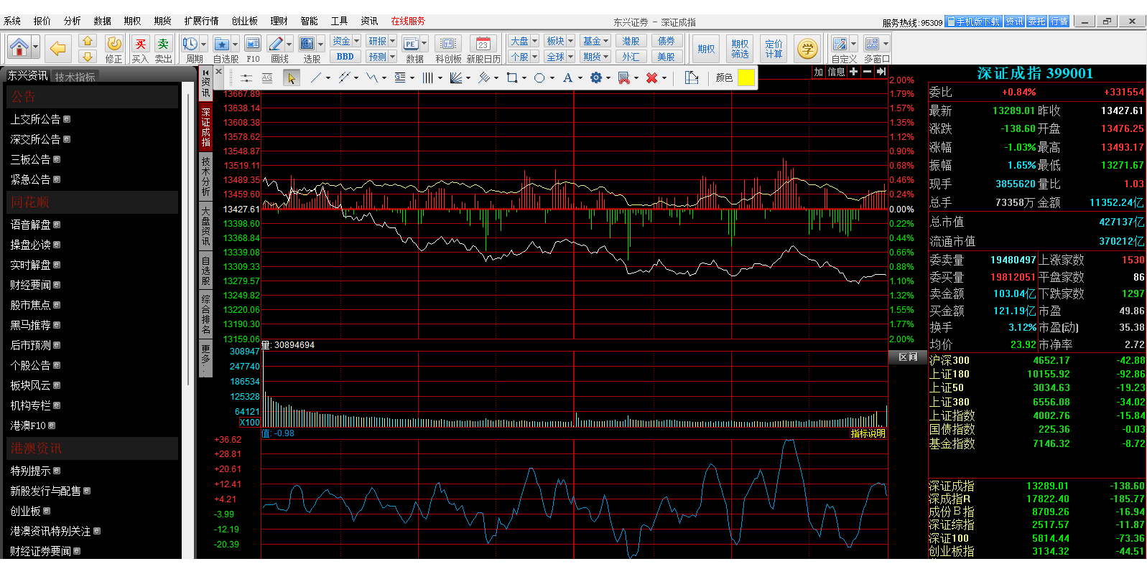Open the 学 learning coin icon

807,49
